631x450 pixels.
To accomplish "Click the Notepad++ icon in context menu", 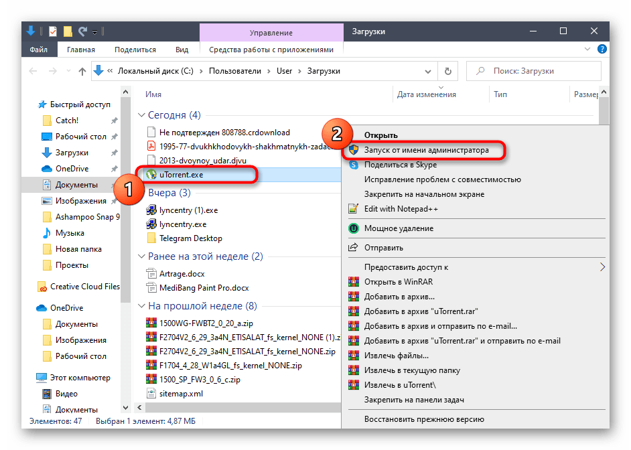I will click(353, 209).
